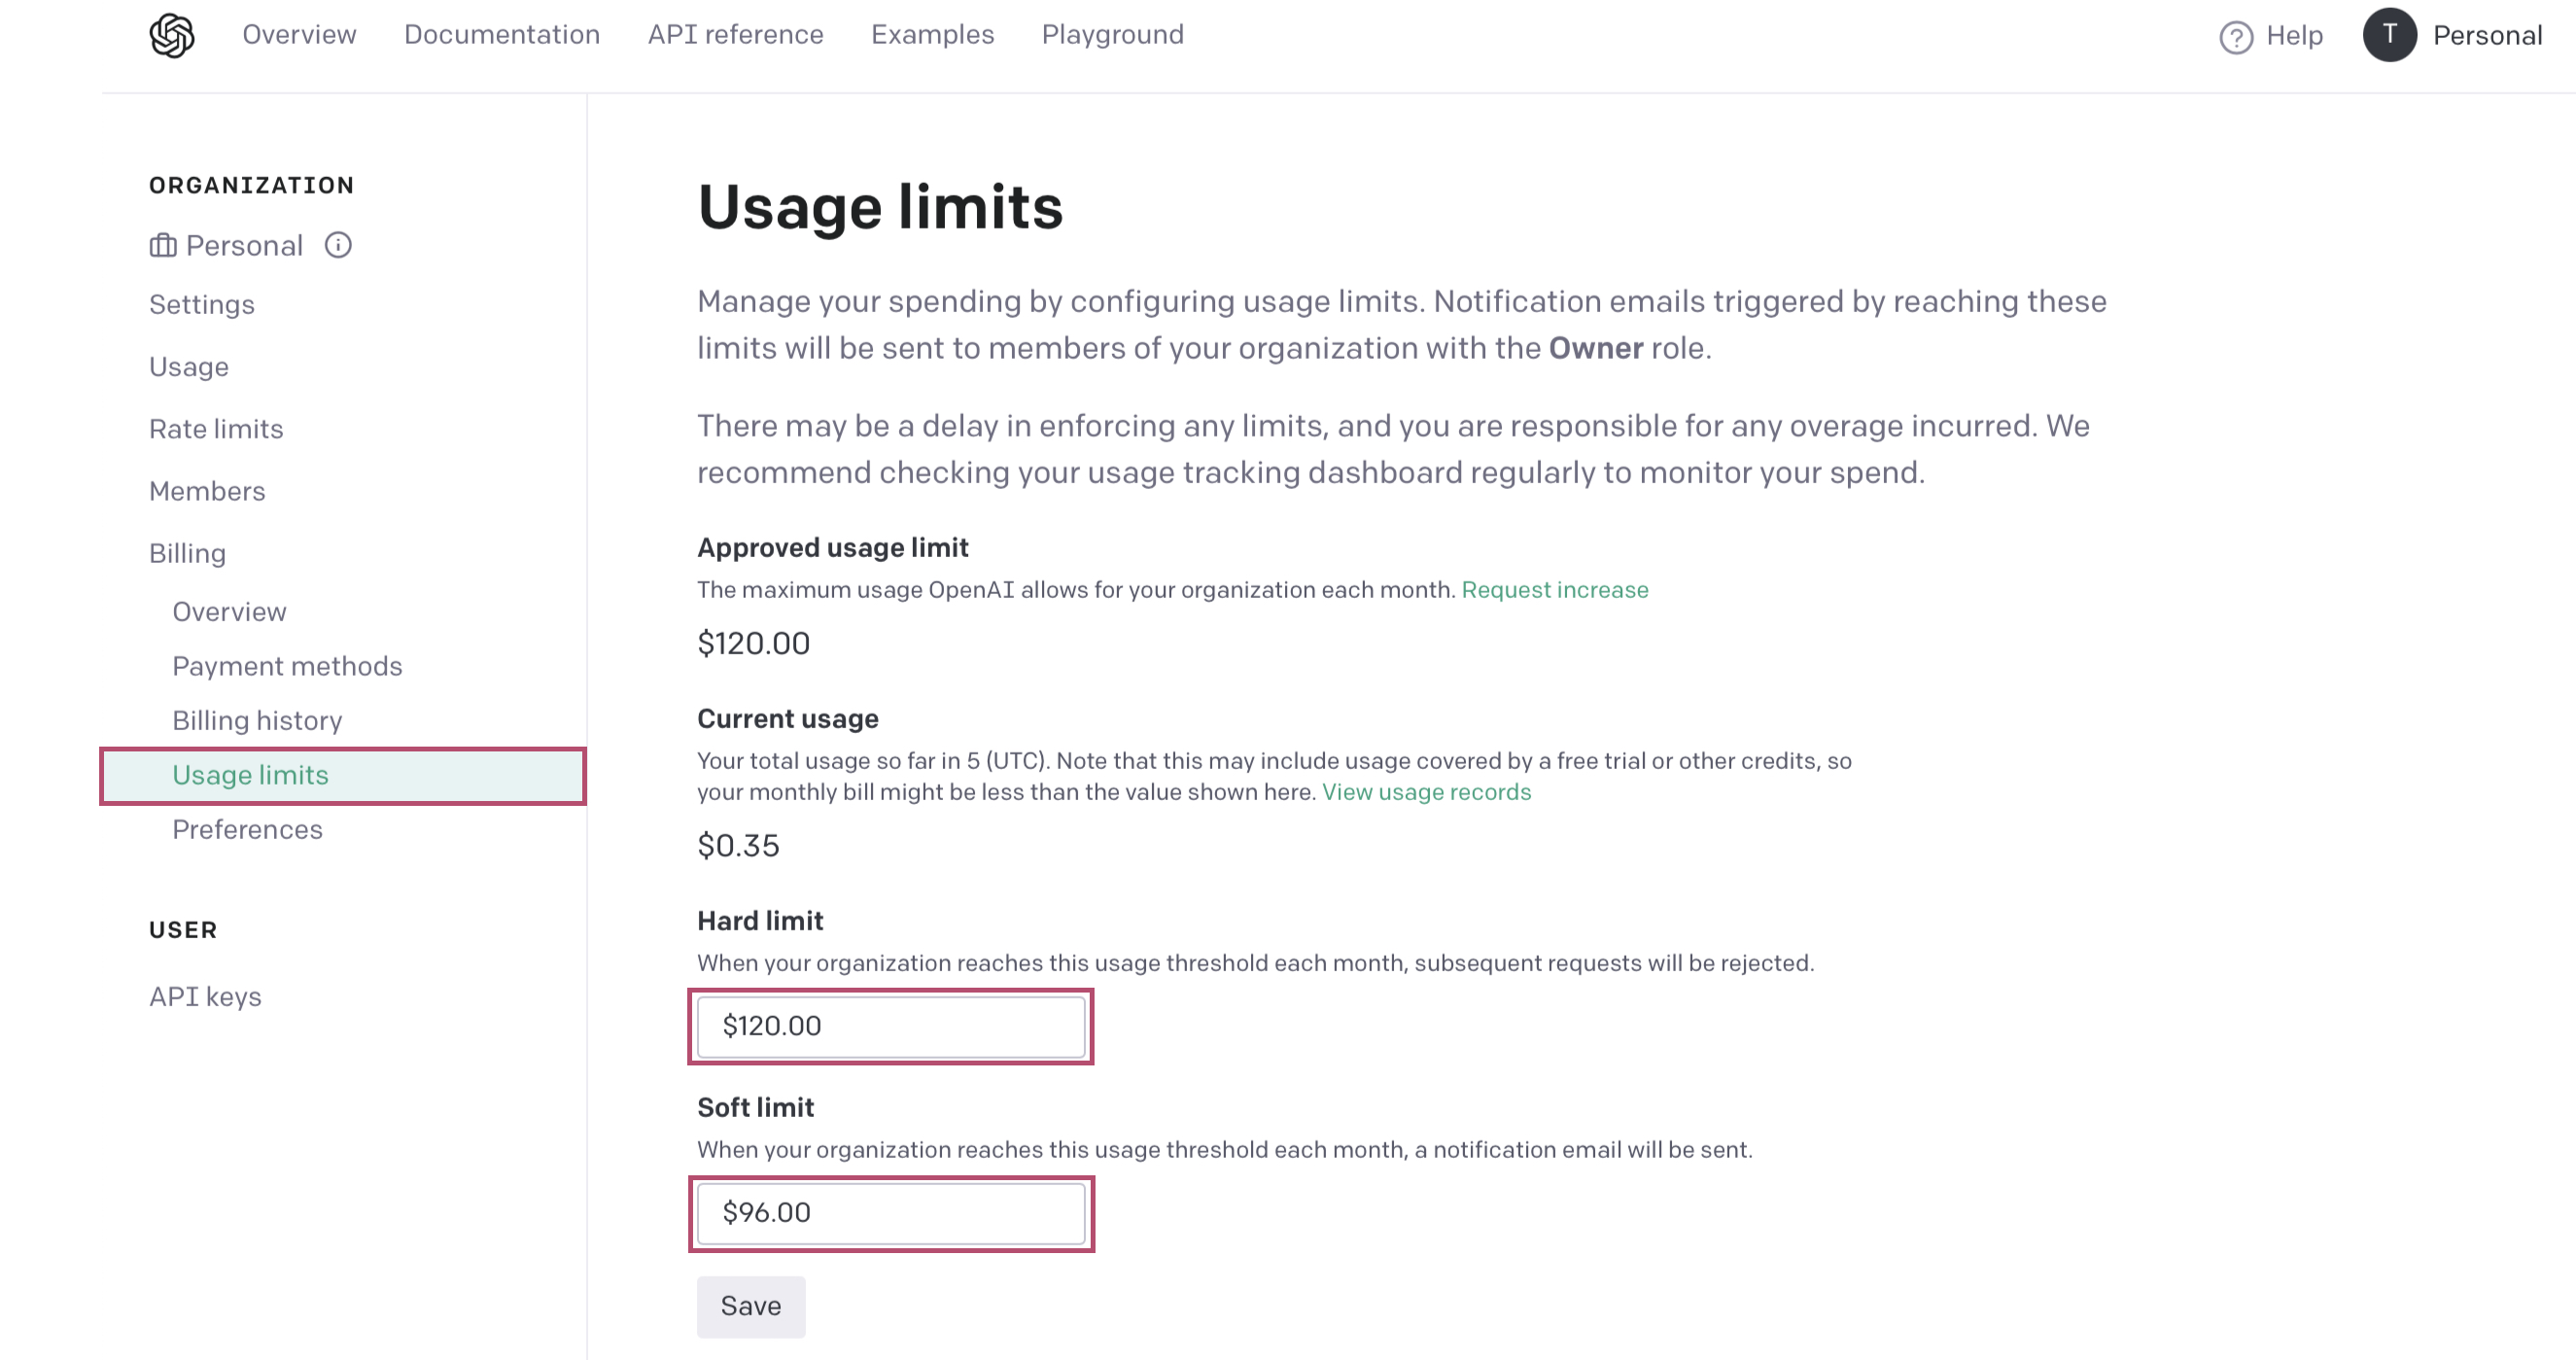Click the OpenAI logo icon
This screenshot has width=2576, height=1360.
171,36
